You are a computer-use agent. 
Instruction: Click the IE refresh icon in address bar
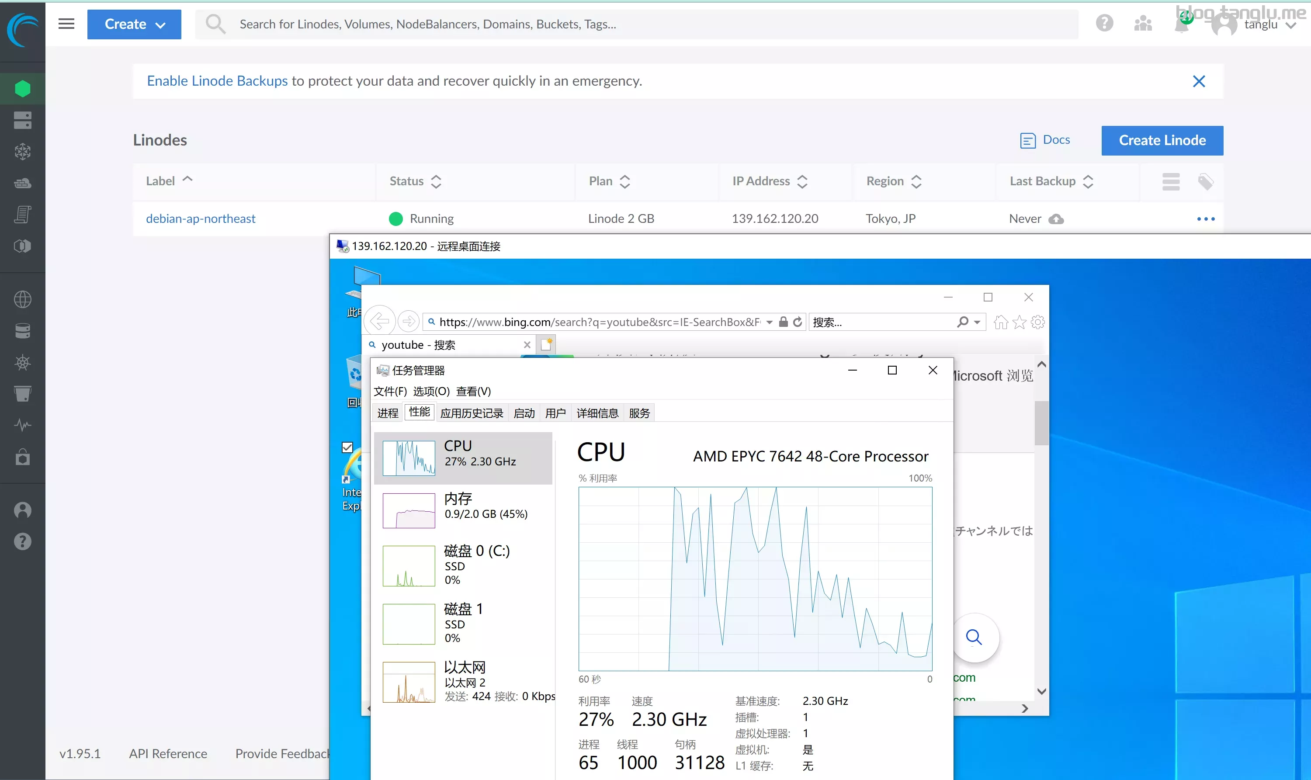click(798, 322)
